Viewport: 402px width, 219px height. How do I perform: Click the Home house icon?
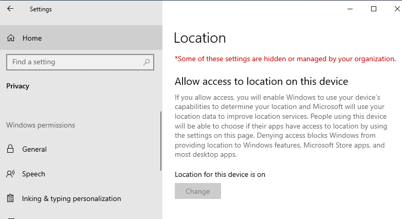click(x=11, y=38)
